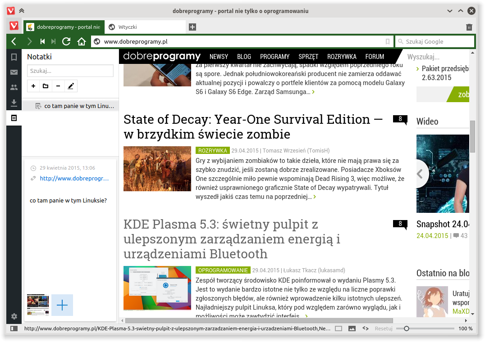Open the closed tabs trash can
The image size is (485, 342).
(469, 27)
